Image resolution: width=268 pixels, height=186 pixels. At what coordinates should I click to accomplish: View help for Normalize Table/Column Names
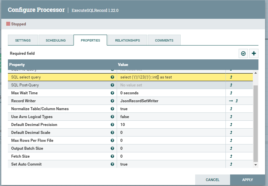pyautogui.click(x=112, y=109)
